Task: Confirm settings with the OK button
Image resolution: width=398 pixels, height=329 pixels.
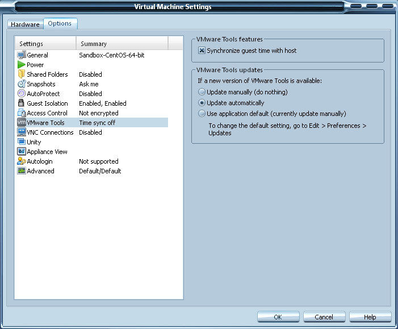Action: 278,317
